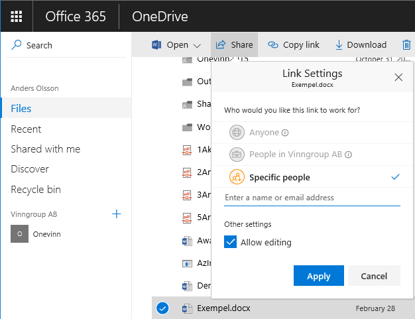Click the name or email address field

point(312,198)
